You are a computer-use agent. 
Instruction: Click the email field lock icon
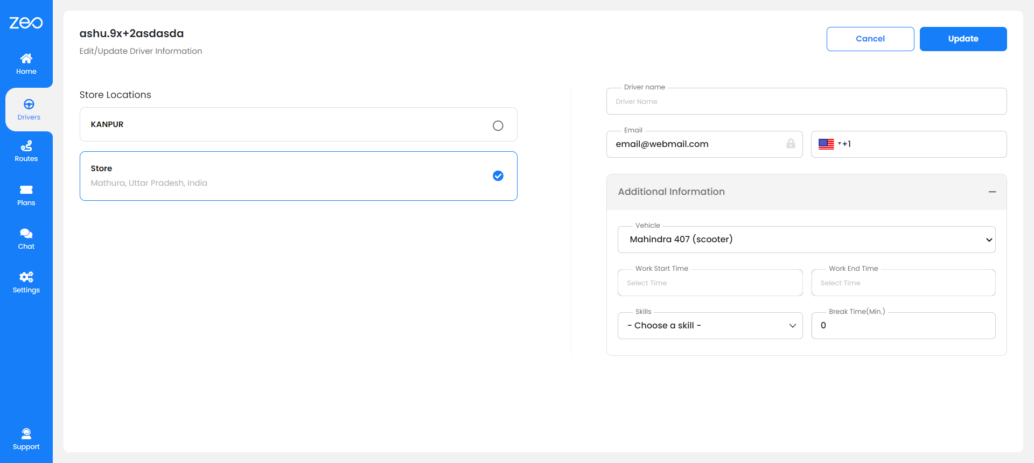click(790, 144)
